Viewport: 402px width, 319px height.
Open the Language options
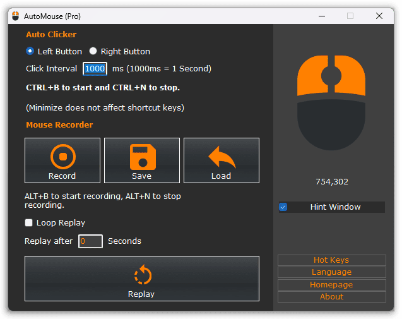[332, 272]
